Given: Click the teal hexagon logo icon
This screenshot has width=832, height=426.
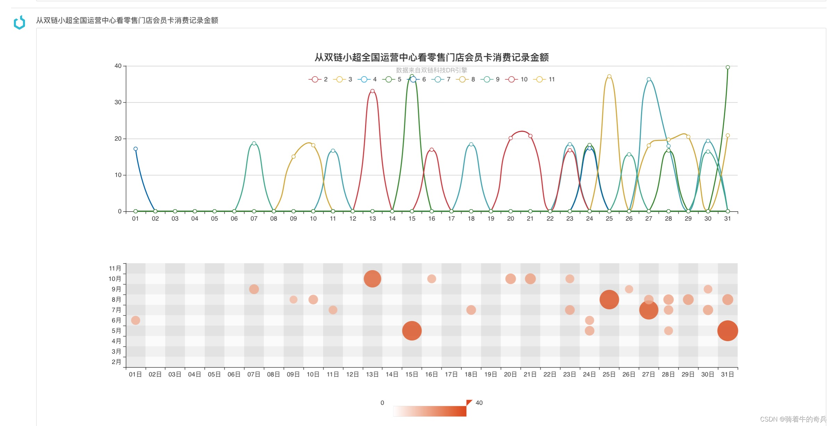Looking at the screenshot, I should tap(19, 23).
